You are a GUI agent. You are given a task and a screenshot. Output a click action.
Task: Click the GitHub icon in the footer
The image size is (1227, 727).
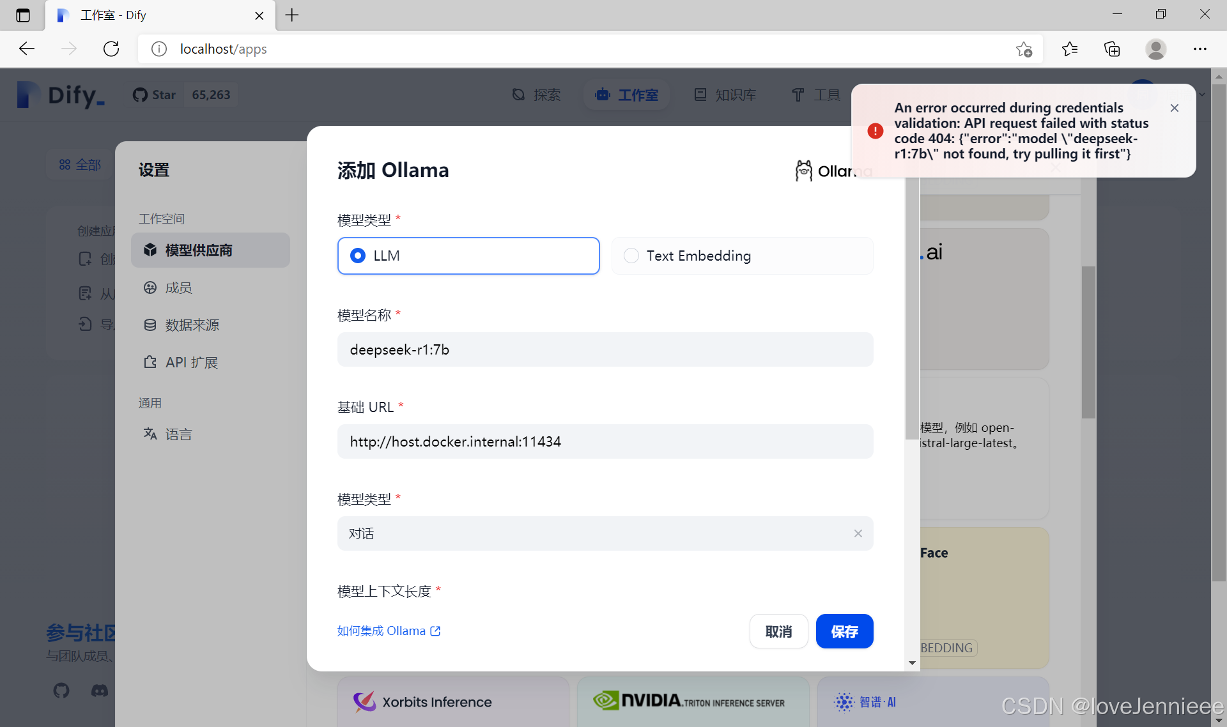61,691
